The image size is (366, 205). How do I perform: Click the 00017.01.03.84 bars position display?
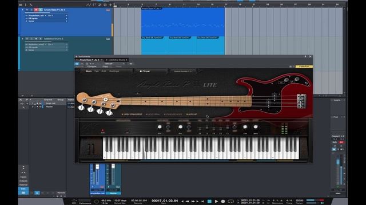click(x=165, y=200)
